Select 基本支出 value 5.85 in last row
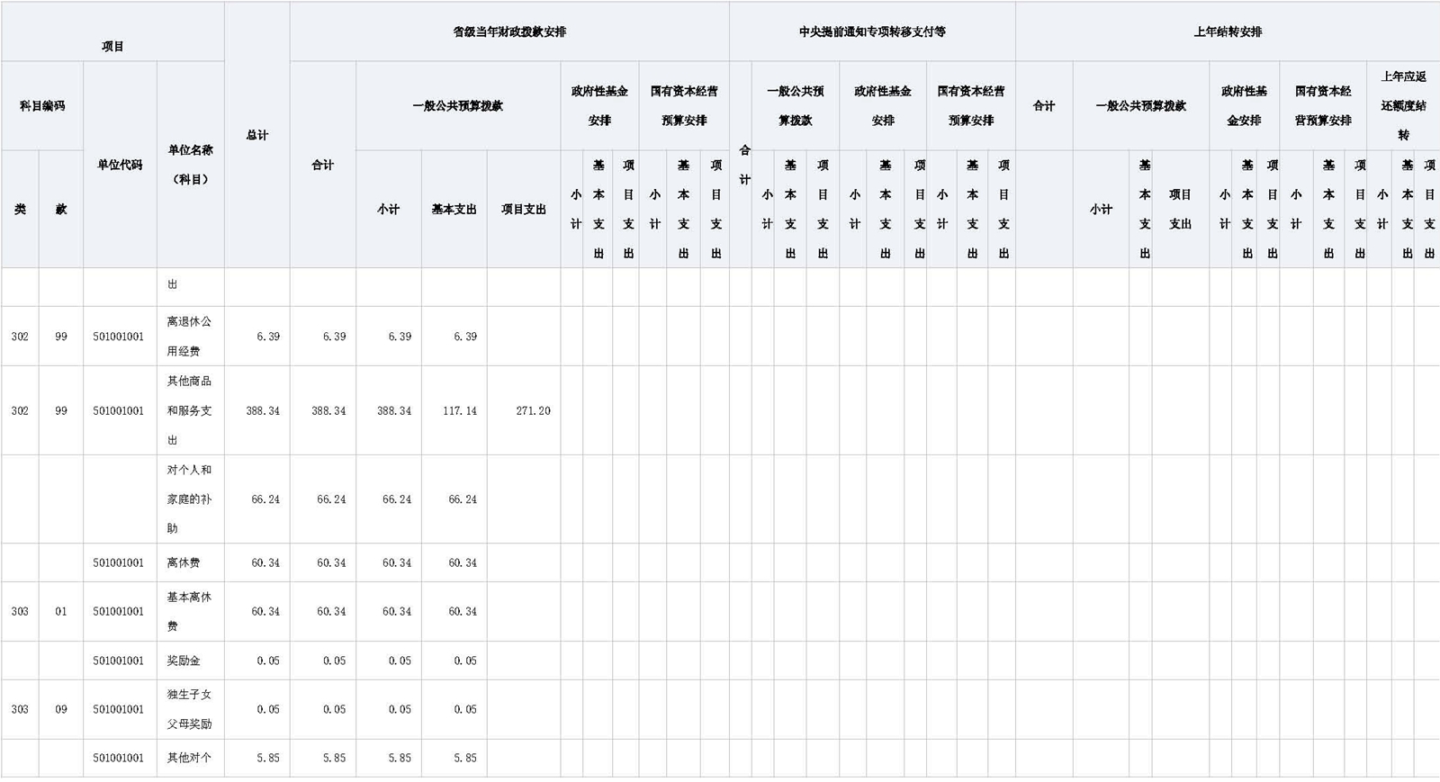Image resolution: width=1440 pixels, height=782 pixels. [x=465, y=758]
